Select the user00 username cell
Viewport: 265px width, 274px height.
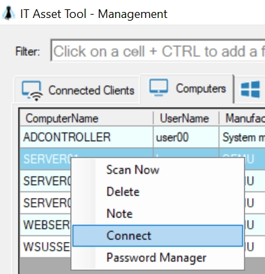(186, 137)
